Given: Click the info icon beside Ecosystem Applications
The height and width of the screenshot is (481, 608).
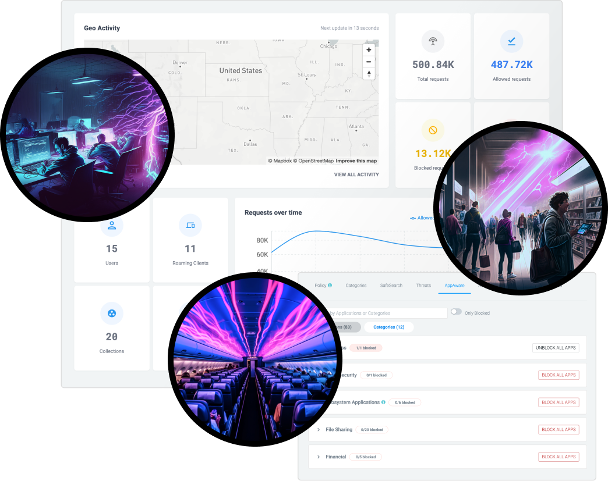Looking at the screenshot, I should (383, 402).
